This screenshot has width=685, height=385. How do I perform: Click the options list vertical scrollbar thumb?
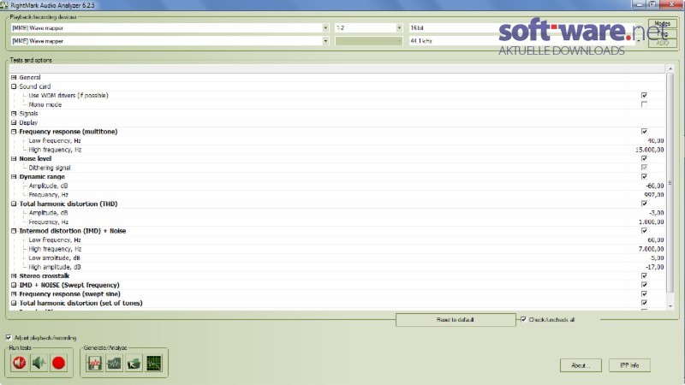670,182
